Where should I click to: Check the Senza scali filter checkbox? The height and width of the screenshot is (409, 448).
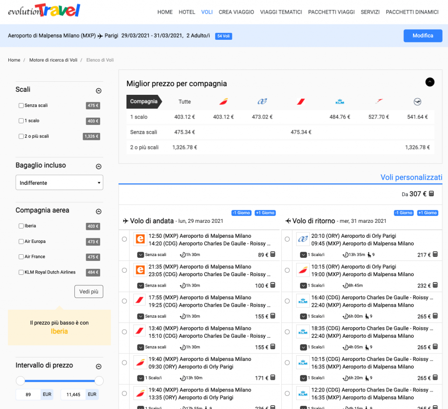click(x=21, y=106)
